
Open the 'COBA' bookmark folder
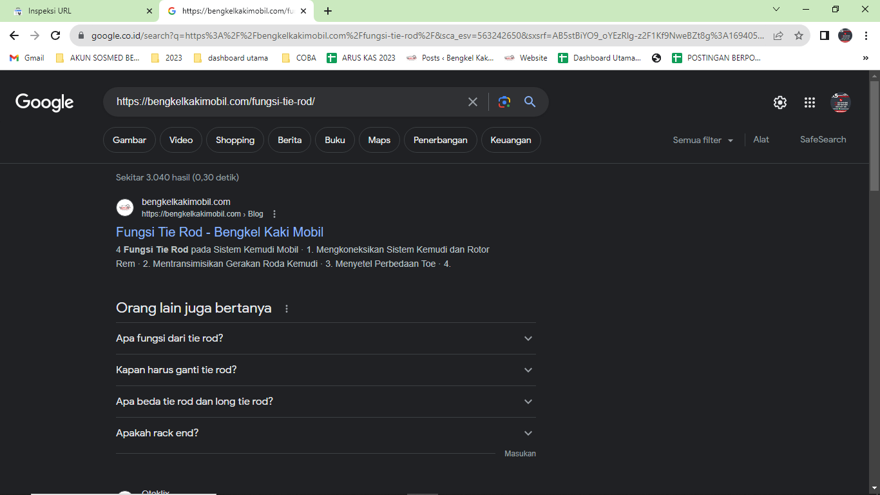(x=299, y=58)
